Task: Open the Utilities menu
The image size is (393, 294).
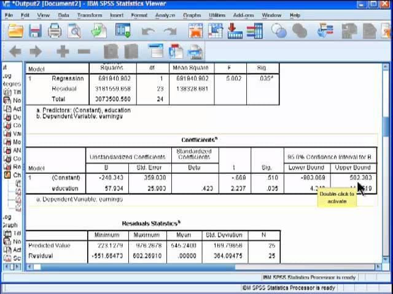Action: click(x=217, y=15)
